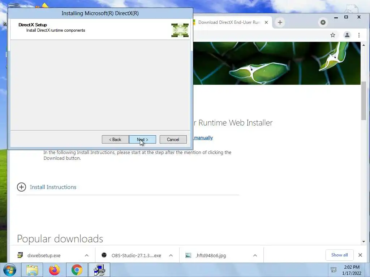370x277 pixels.
Task: Open the Windows Start menu
Action: pyautogui.click(x=10, y=270)
